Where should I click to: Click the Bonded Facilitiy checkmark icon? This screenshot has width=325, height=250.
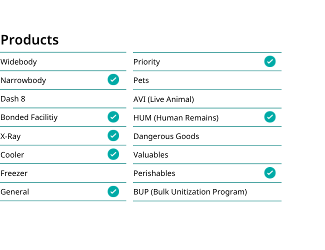(113, 117)
